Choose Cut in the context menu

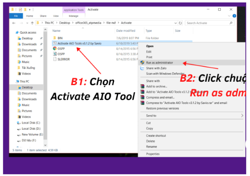click(x=148, y=123)
